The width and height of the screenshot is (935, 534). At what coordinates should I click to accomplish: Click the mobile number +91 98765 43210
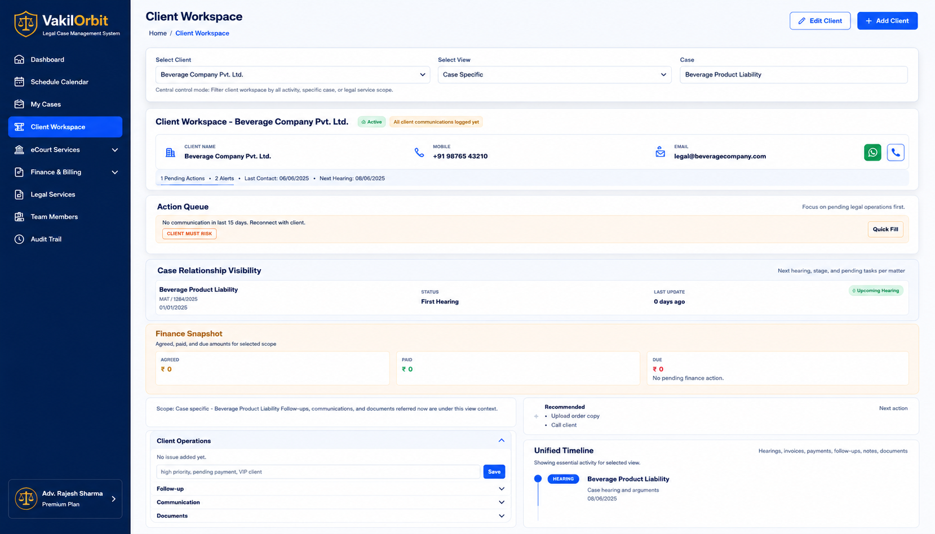pyautogui.click(x=460, y=157)
